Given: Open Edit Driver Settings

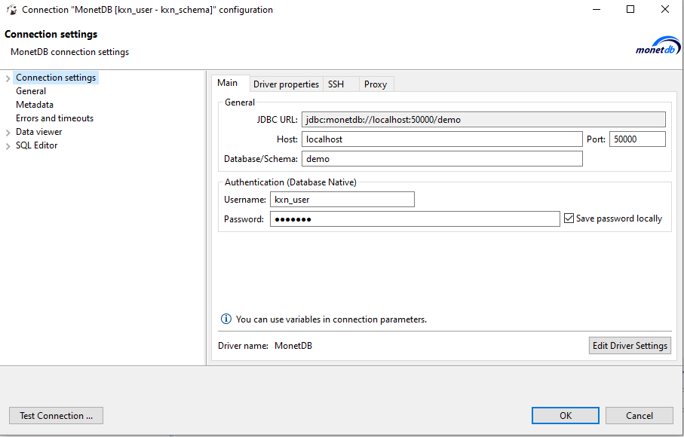Looking at the screenshot, I should tap(630, 346).
